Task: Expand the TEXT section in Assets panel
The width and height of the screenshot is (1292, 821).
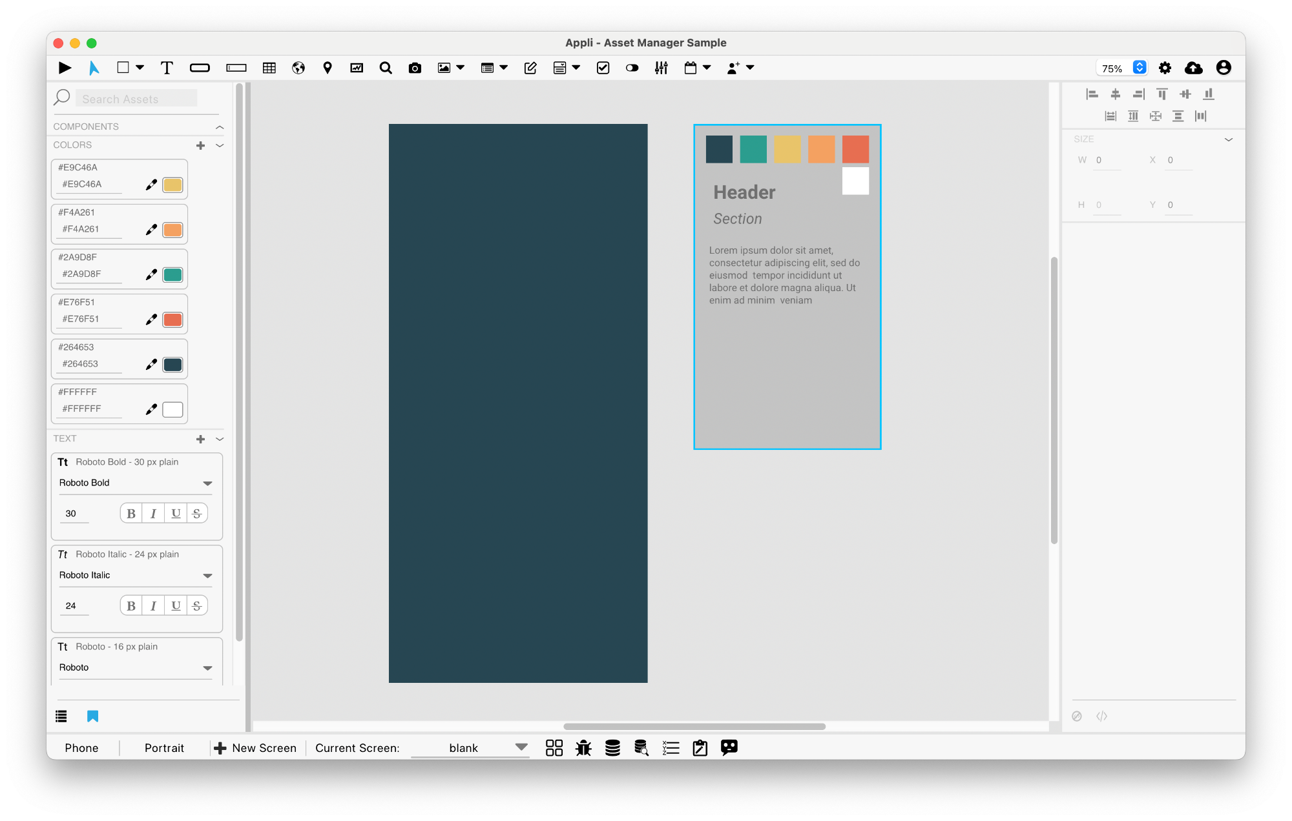Action: click(218, 439)
